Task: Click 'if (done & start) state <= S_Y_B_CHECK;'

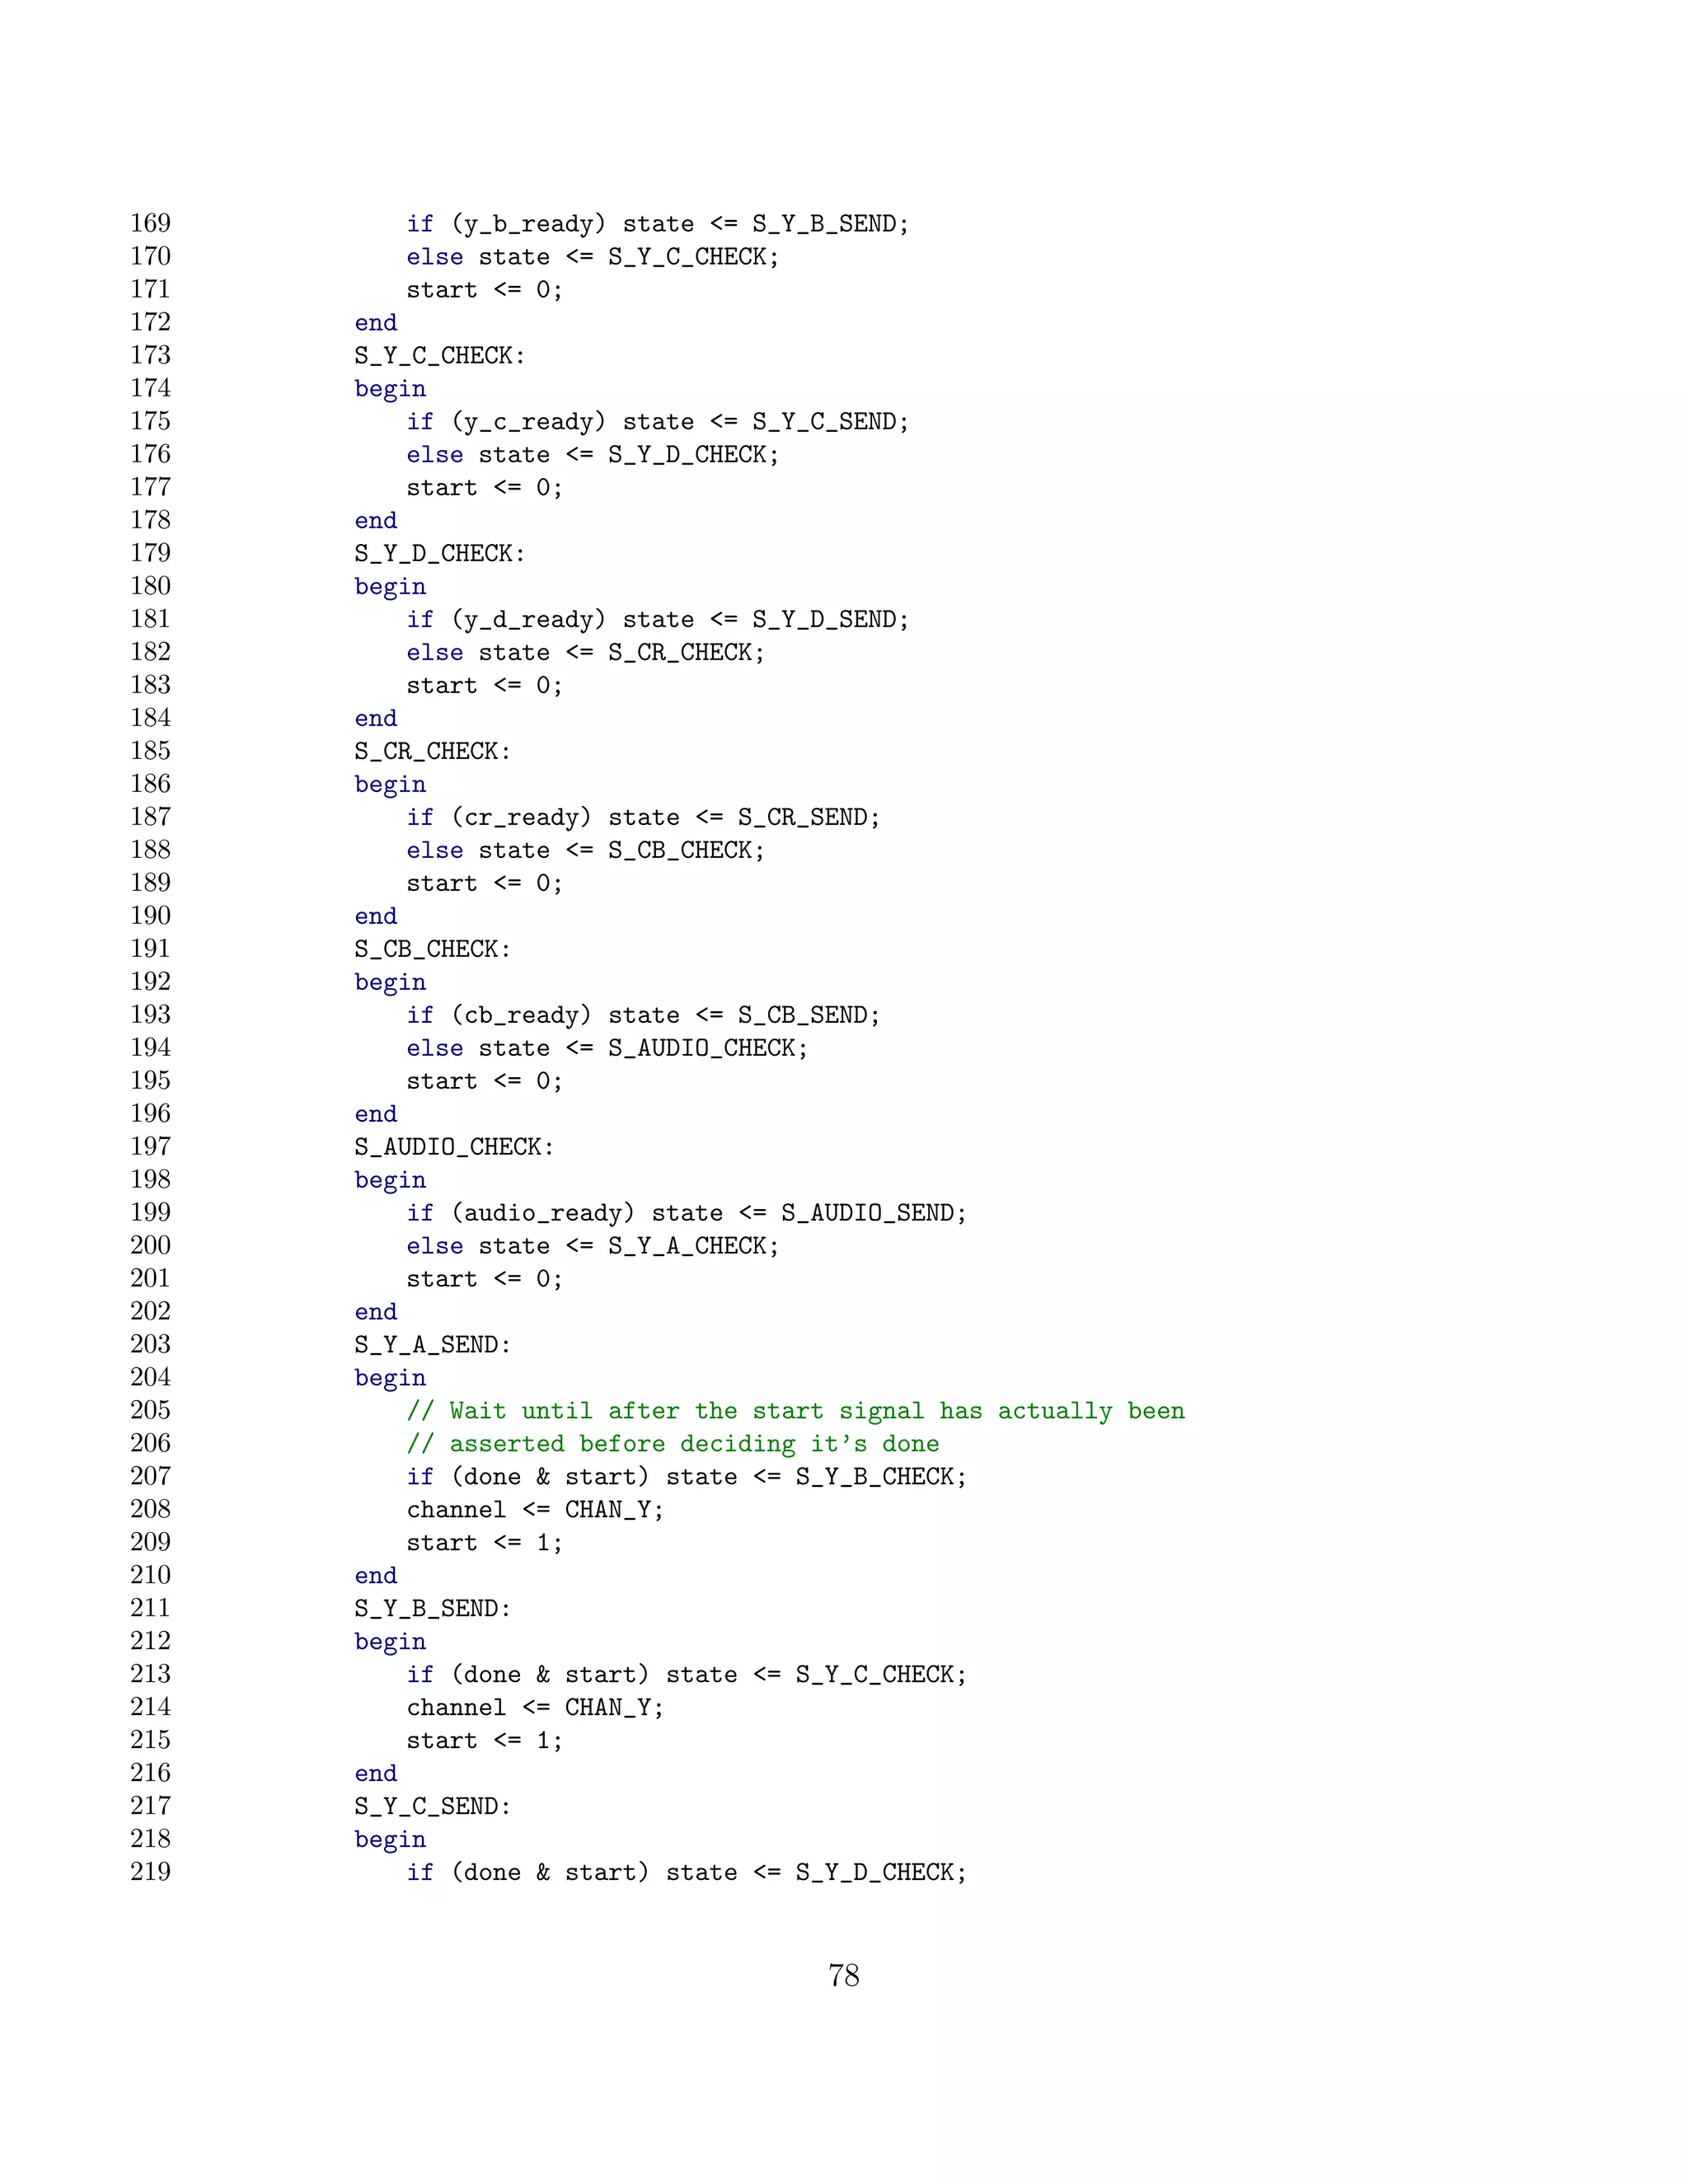Action: [686, 1477]
